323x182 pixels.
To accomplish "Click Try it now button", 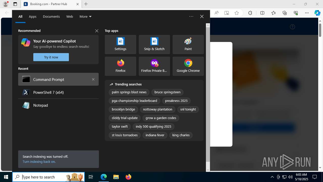I will point(51,57).
